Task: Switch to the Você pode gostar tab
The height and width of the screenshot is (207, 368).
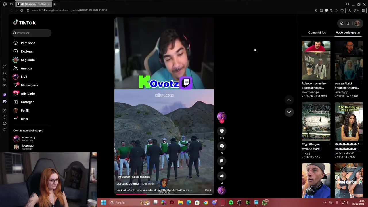Action: (x=348, y=32)
